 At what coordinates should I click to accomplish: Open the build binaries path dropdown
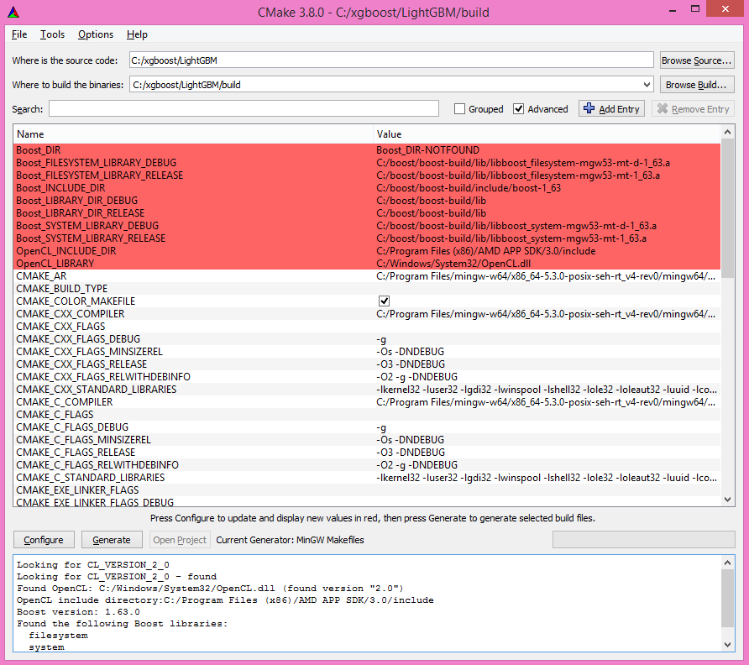(x=647, y=84)
